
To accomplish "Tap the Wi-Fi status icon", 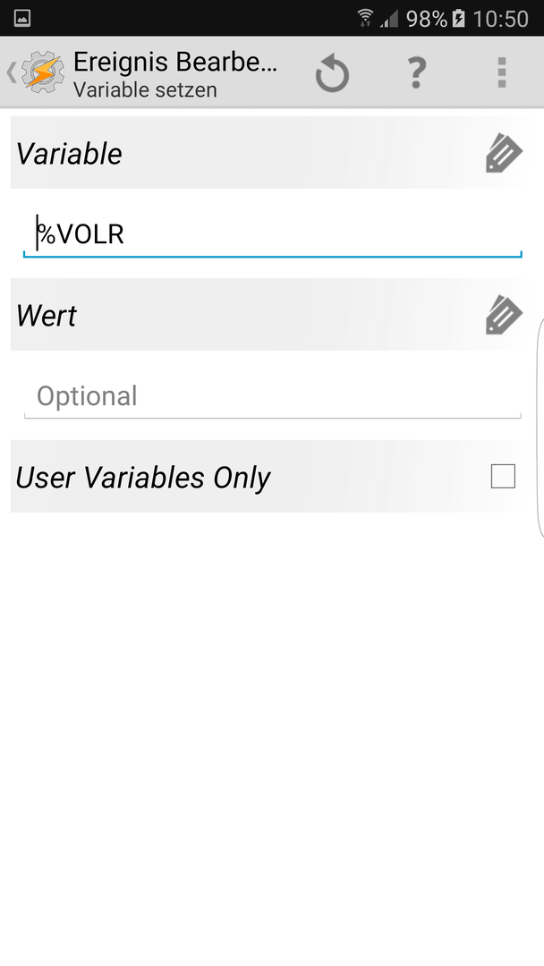I will [x=365, y=18].
